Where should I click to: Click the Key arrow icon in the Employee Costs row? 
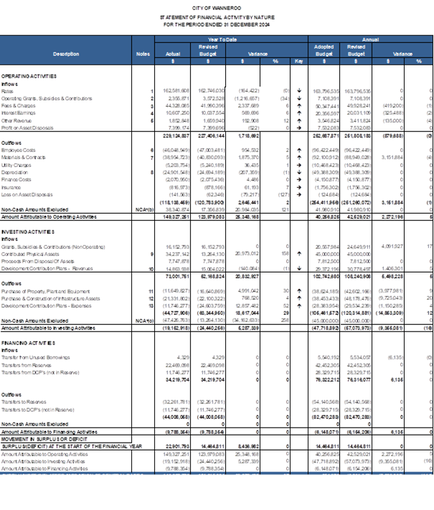tap(299, 149)
